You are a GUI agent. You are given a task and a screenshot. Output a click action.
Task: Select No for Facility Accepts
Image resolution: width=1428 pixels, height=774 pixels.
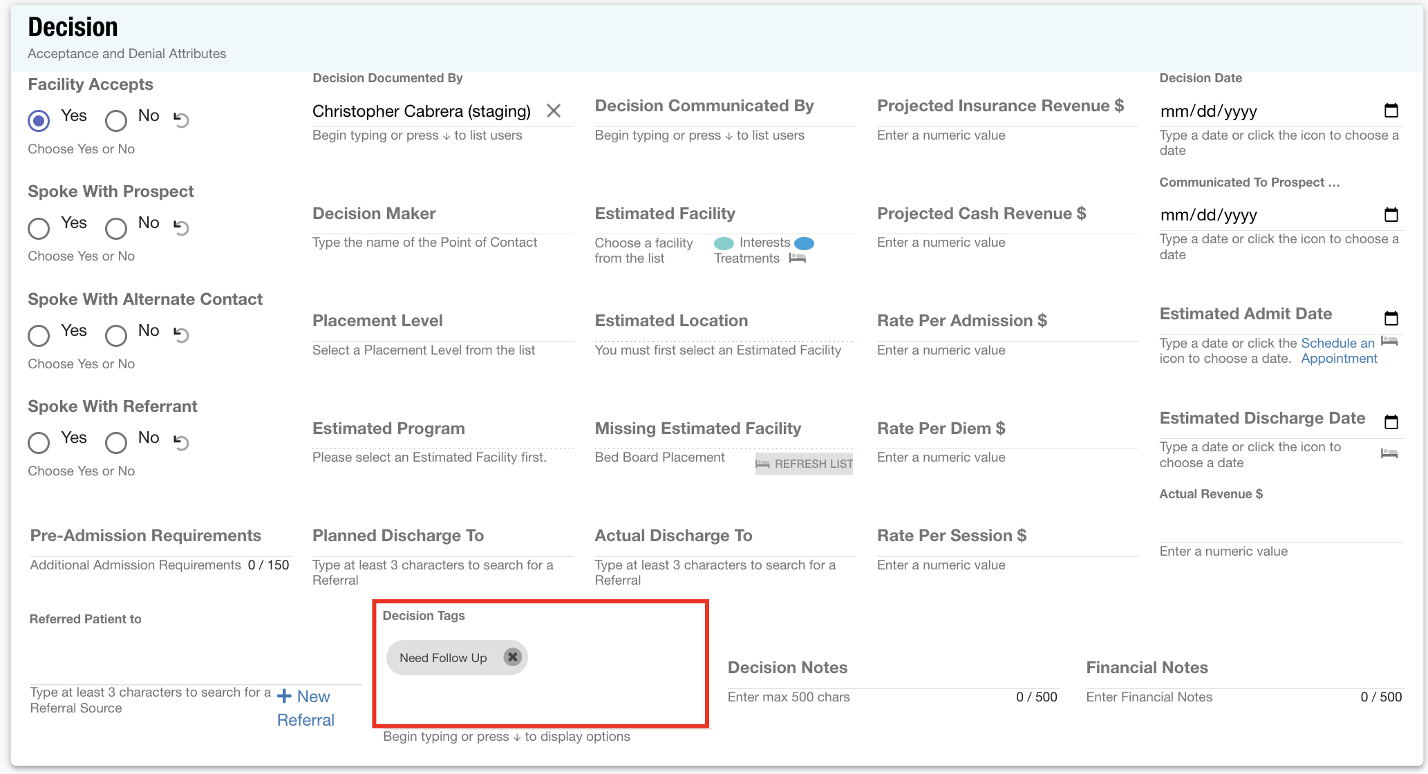(x=116, y=121)
